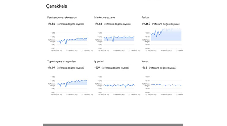Click the -%9 workplaces percentage value

pyautogui.click(x=97, y=68)
